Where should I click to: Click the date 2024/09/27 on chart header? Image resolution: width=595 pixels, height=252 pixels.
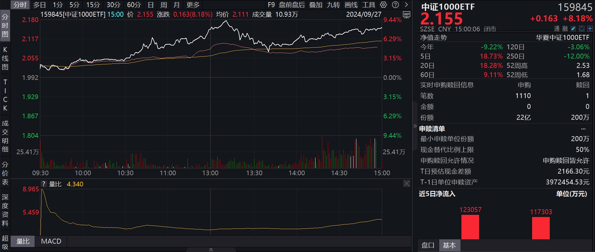coord(364,15)
